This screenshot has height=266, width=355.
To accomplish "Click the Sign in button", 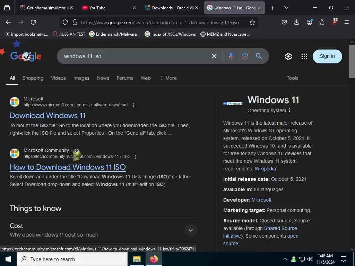I will [x=327, y=56].
